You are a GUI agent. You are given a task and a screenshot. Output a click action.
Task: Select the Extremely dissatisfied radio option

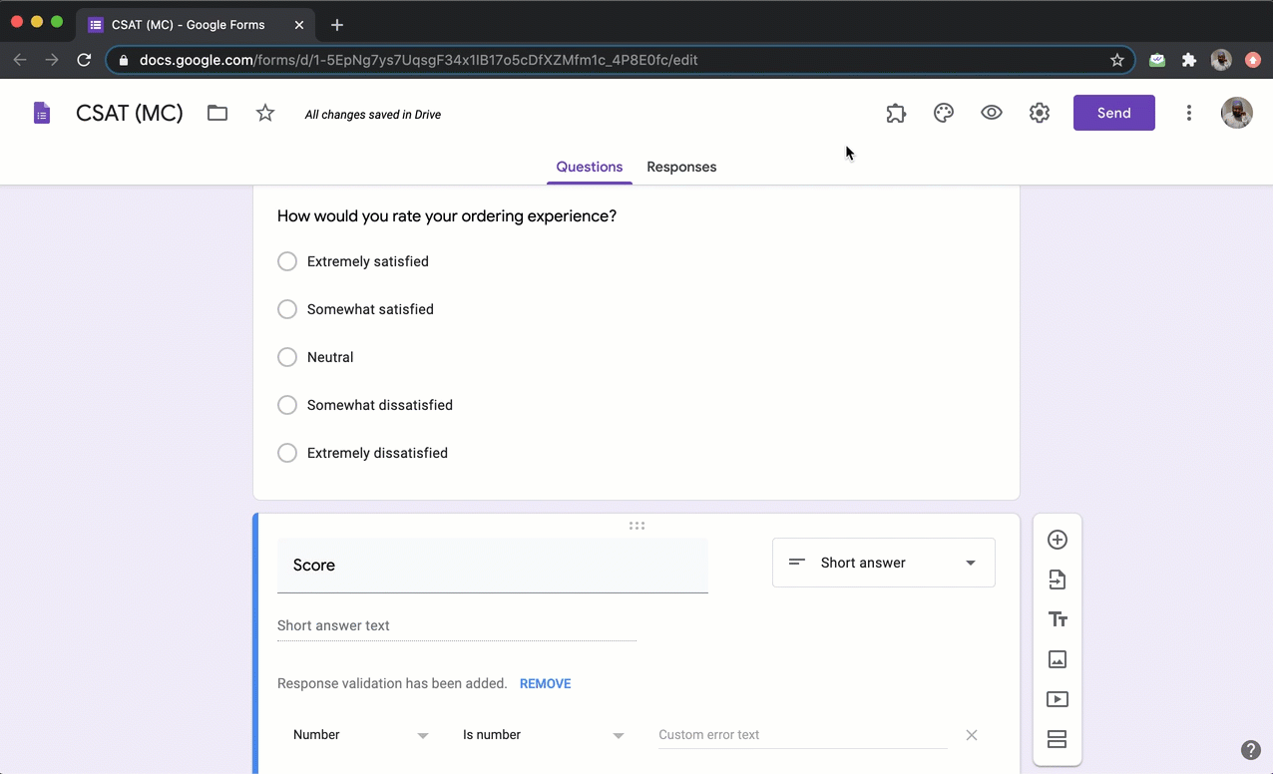coord(287,453)
